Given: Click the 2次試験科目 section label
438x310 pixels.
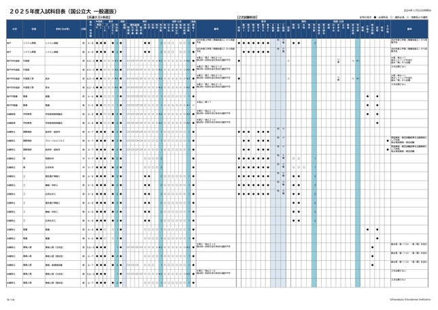Looking at the screenshot, I should [246, 16].
